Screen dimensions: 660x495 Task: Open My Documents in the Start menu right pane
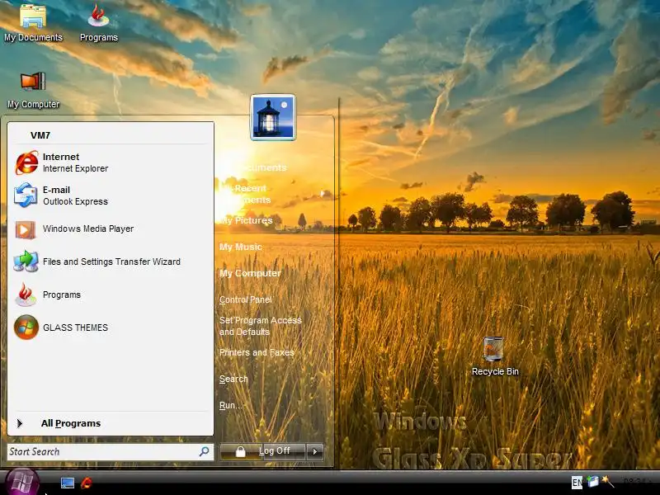click(253, 167)
